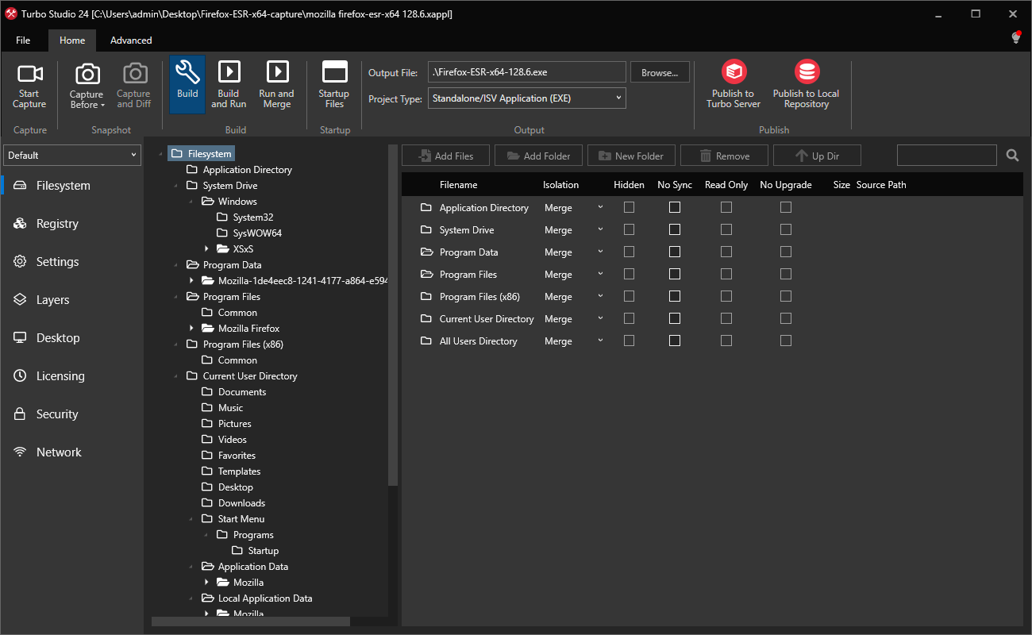Open Isolation dropdown for Program Files

(599, 274)
